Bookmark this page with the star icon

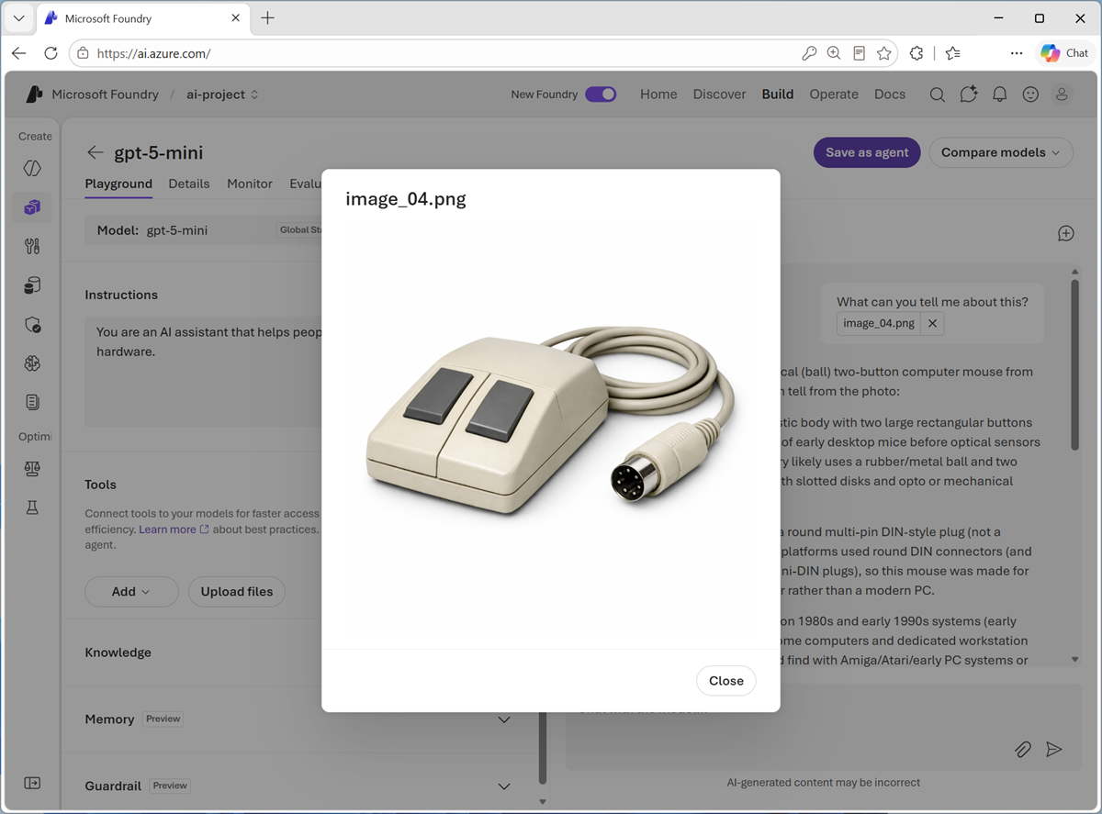click(884, 53)
